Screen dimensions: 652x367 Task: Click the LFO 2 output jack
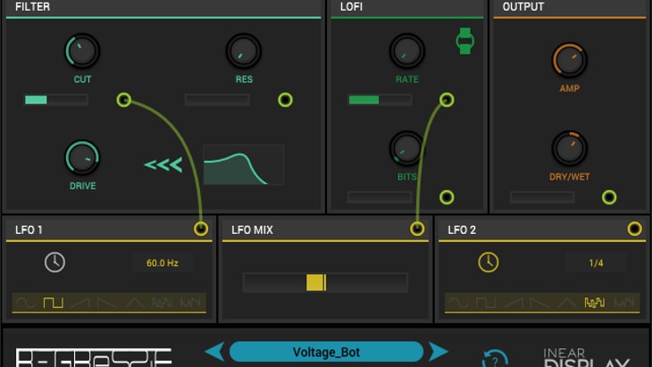[x=634, y=229]
